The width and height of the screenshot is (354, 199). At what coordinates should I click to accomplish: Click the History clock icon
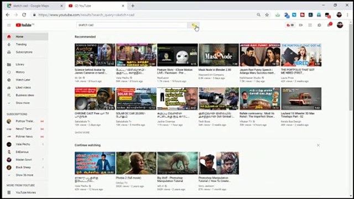click(9, 72)
